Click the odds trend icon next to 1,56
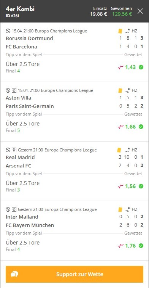Viewport: 149px width, 288px height. click(121, 186)
